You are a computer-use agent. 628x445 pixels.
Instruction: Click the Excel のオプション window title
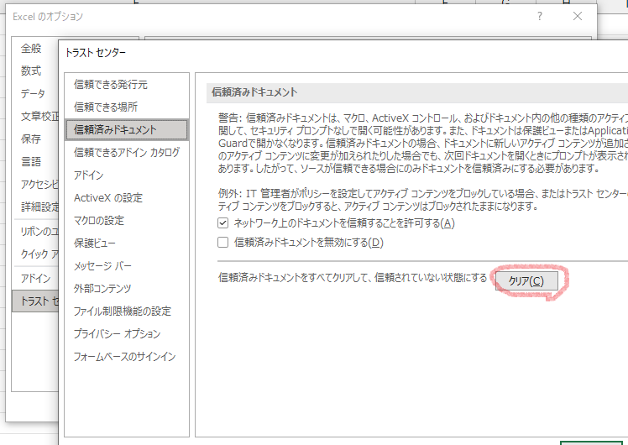coord(48,17)
